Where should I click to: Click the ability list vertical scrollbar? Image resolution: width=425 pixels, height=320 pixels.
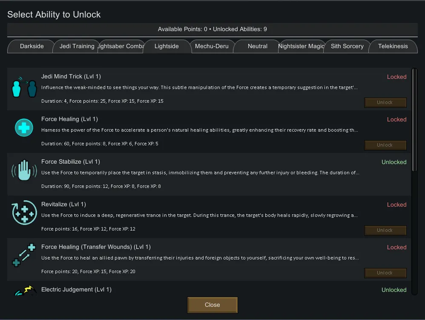point(415,119)
